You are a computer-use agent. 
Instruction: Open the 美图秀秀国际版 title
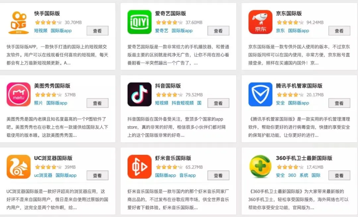(52, 86)
